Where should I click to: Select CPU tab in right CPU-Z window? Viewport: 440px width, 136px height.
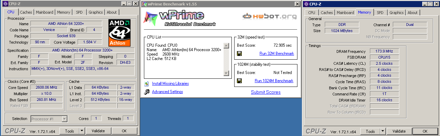[x=311, y=13]
